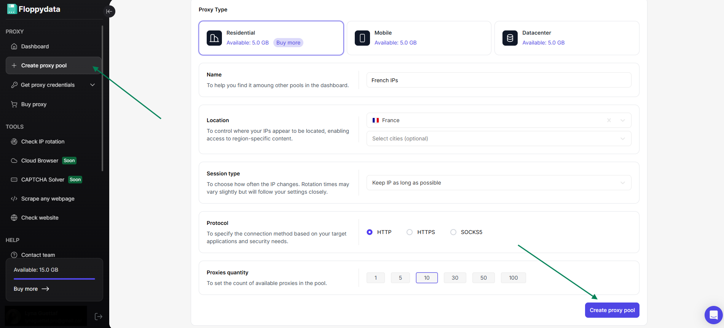This screenshot has width=724, height=328.
Task: Open the Select cities dropdown
Action: [499, 139]
